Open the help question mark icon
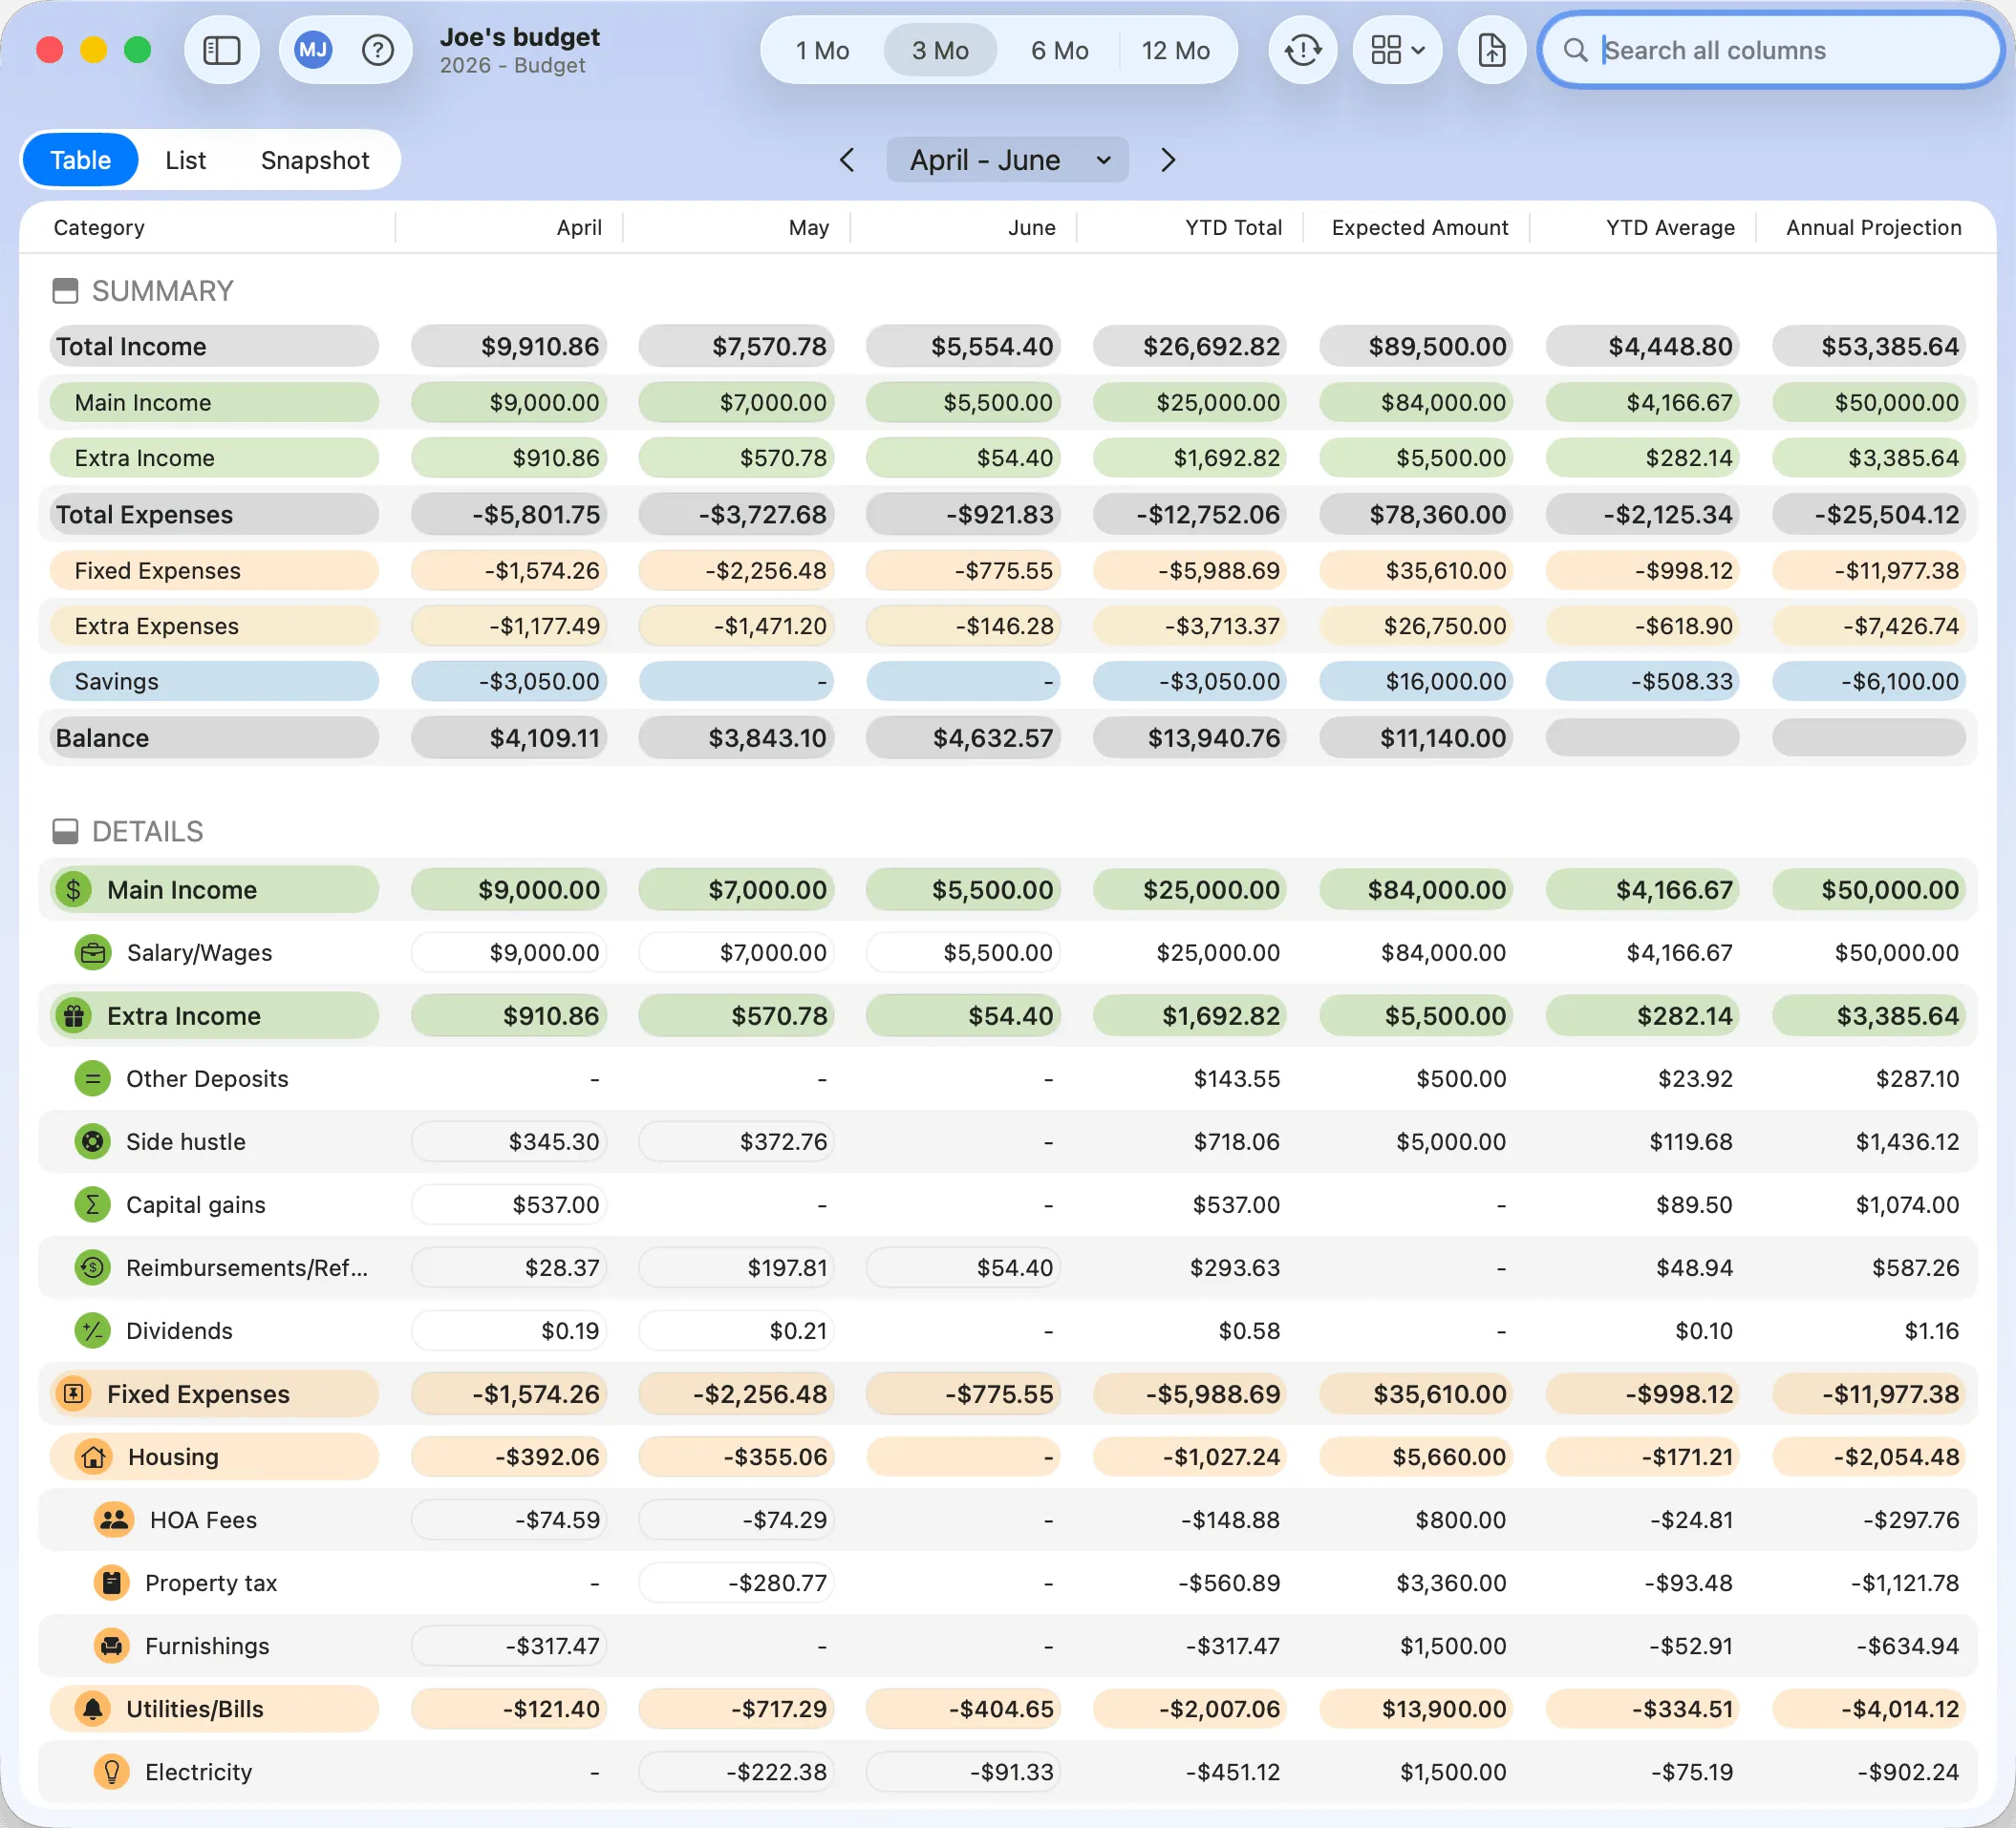This screenshot has width=2016, height=1828. click(x=377, y=50)
